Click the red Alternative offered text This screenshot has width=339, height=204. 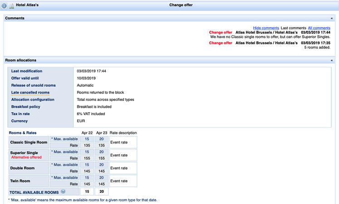coord(26,157)
